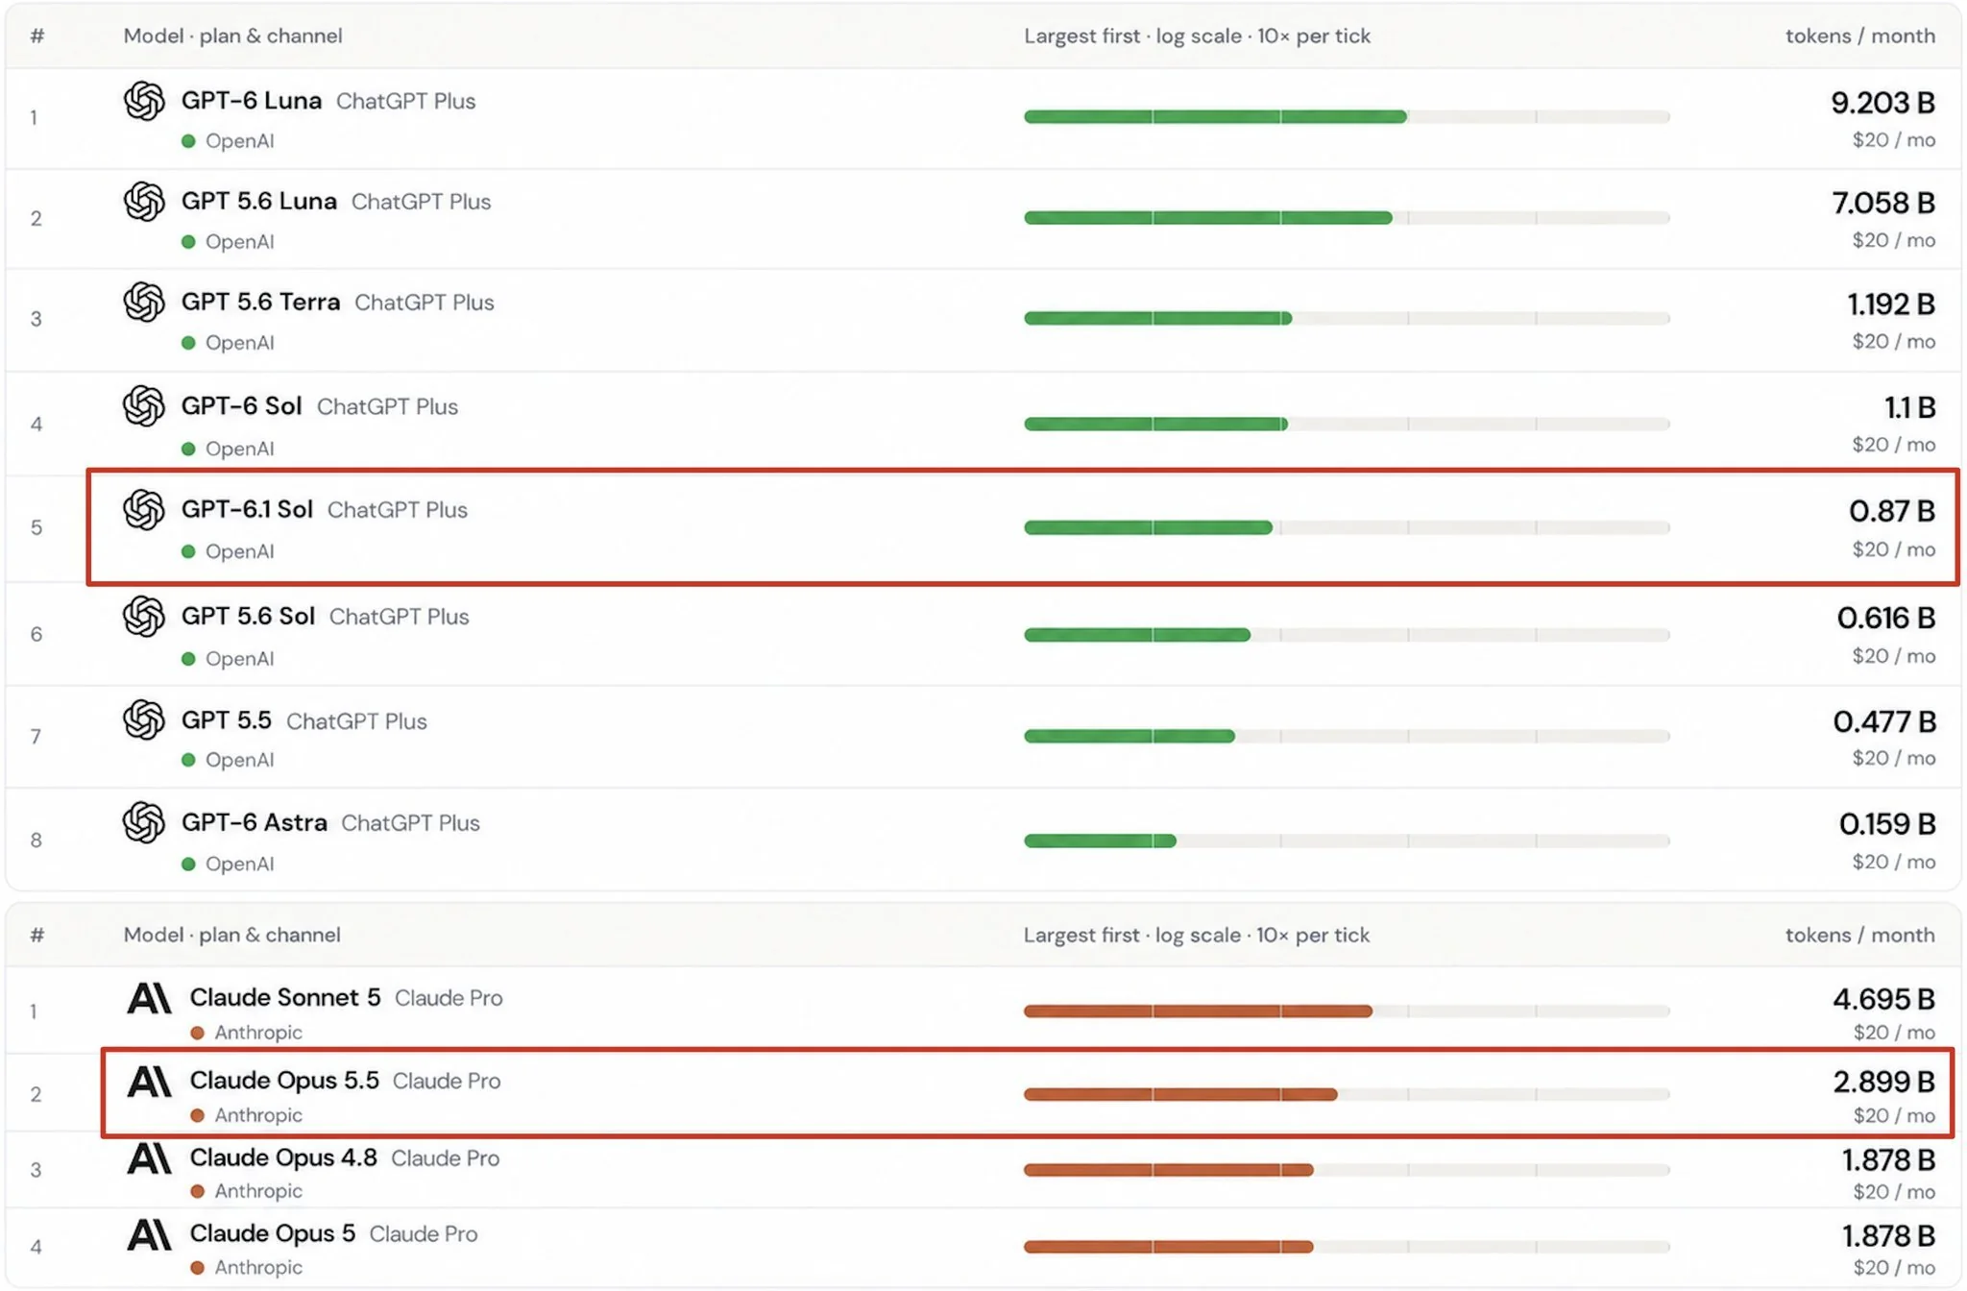This screenshot has height=1291, width=1967.
Task: Click the Anthropic logo beside Claude Sonnet 5
Action: (x=149, y=998)
